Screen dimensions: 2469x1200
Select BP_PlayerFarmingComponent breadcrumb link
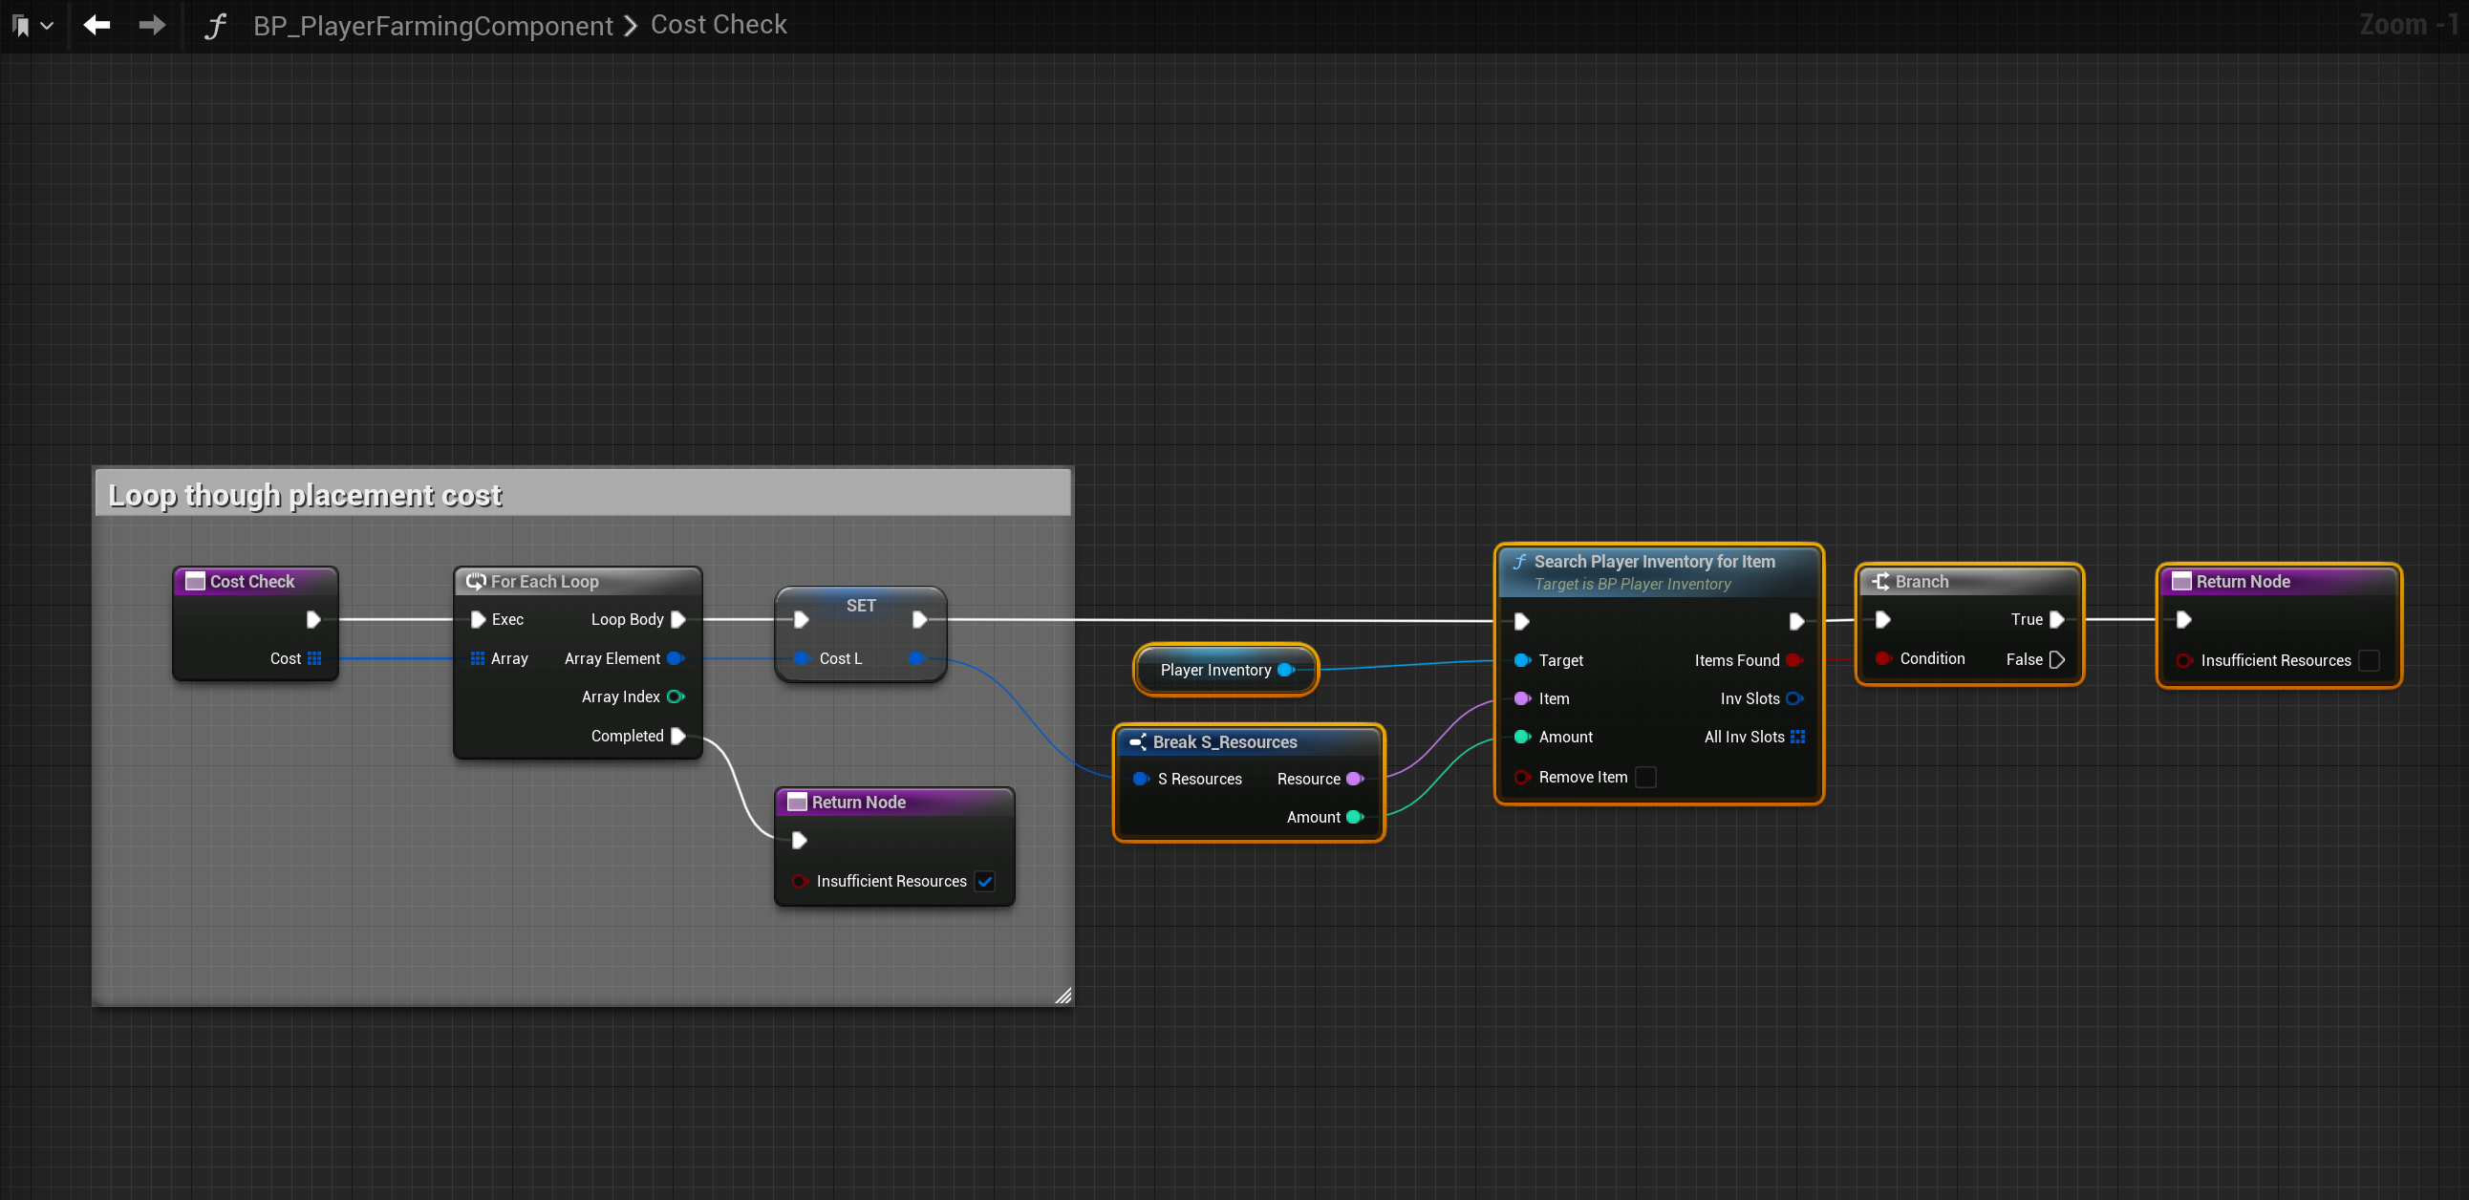click(x=432, y=26)
